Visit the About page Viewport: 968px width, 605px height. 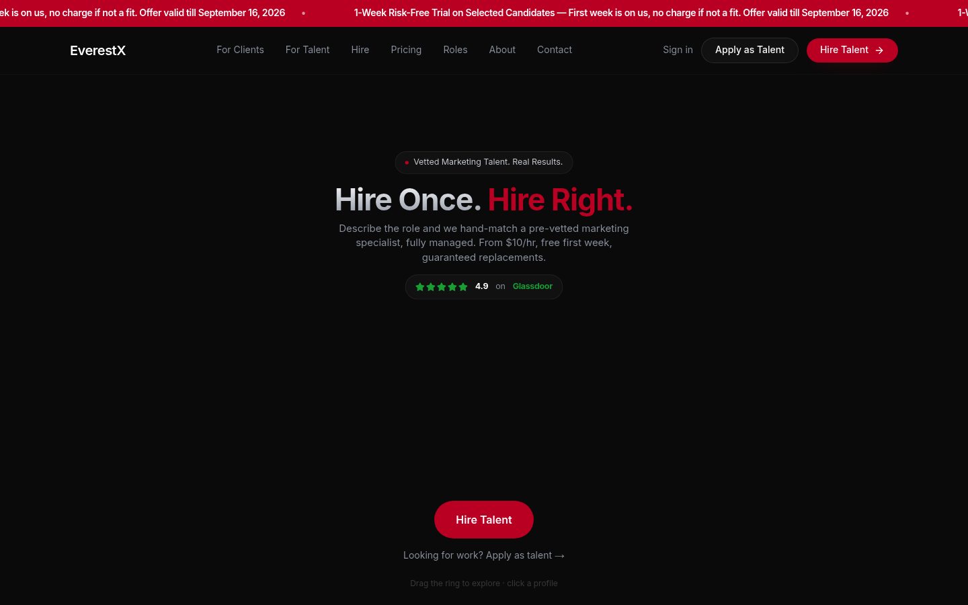pos(502,50)
